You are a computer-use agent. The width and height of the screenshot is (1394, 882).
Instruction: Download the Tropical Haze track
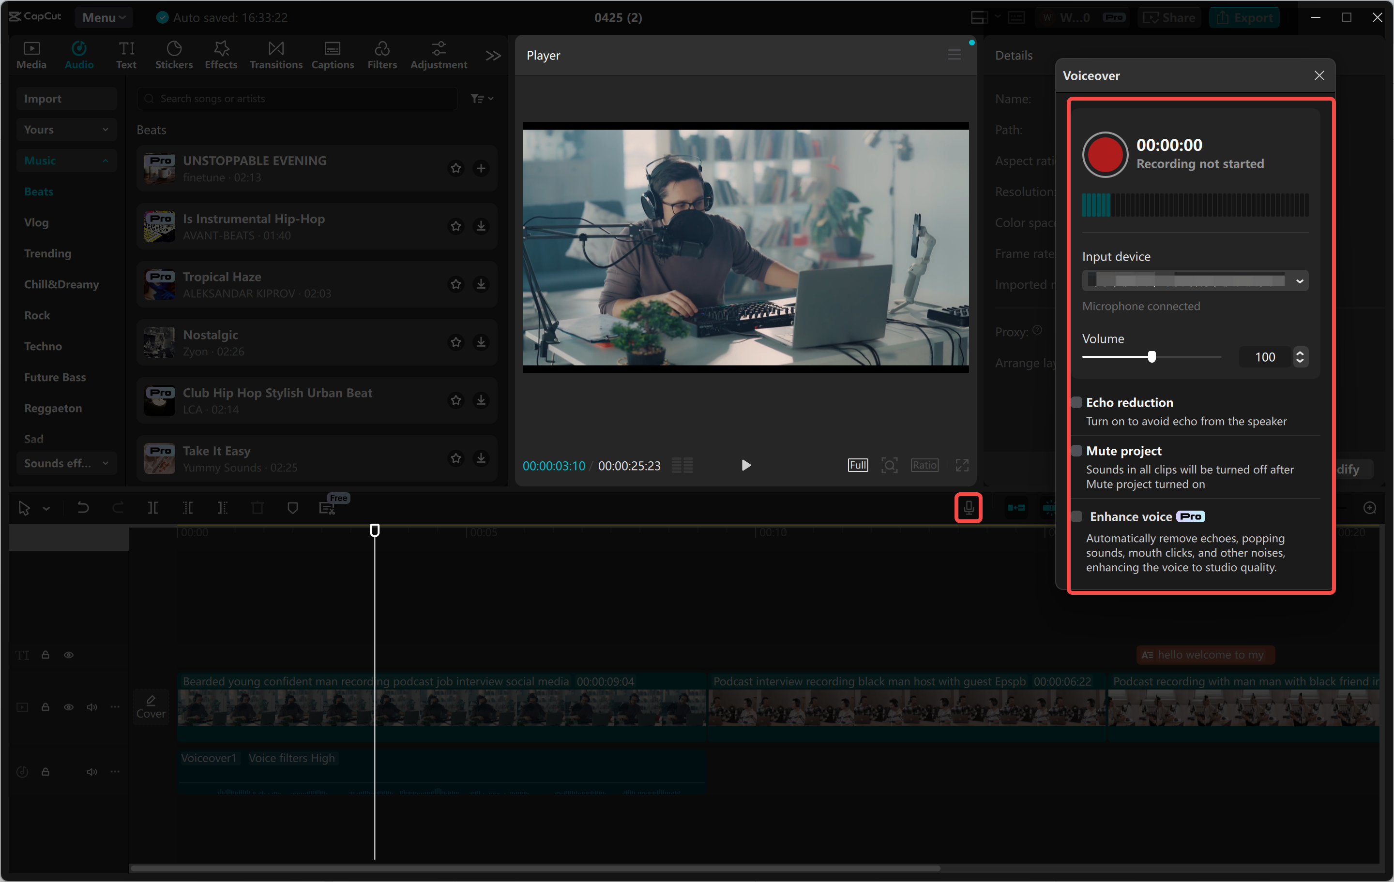pyautogui.click(x=481, y=284)
